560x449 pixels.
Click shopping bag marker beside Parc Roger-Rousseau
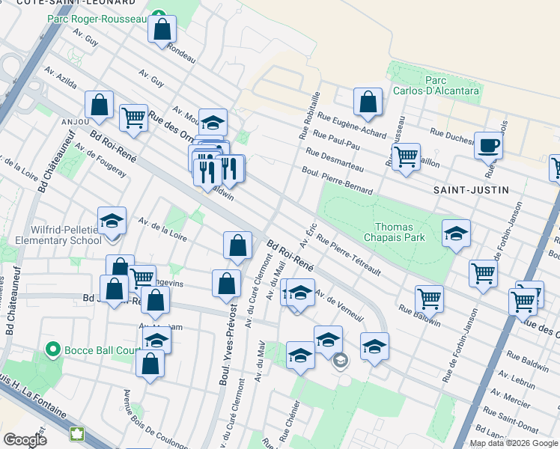(162, 31)
